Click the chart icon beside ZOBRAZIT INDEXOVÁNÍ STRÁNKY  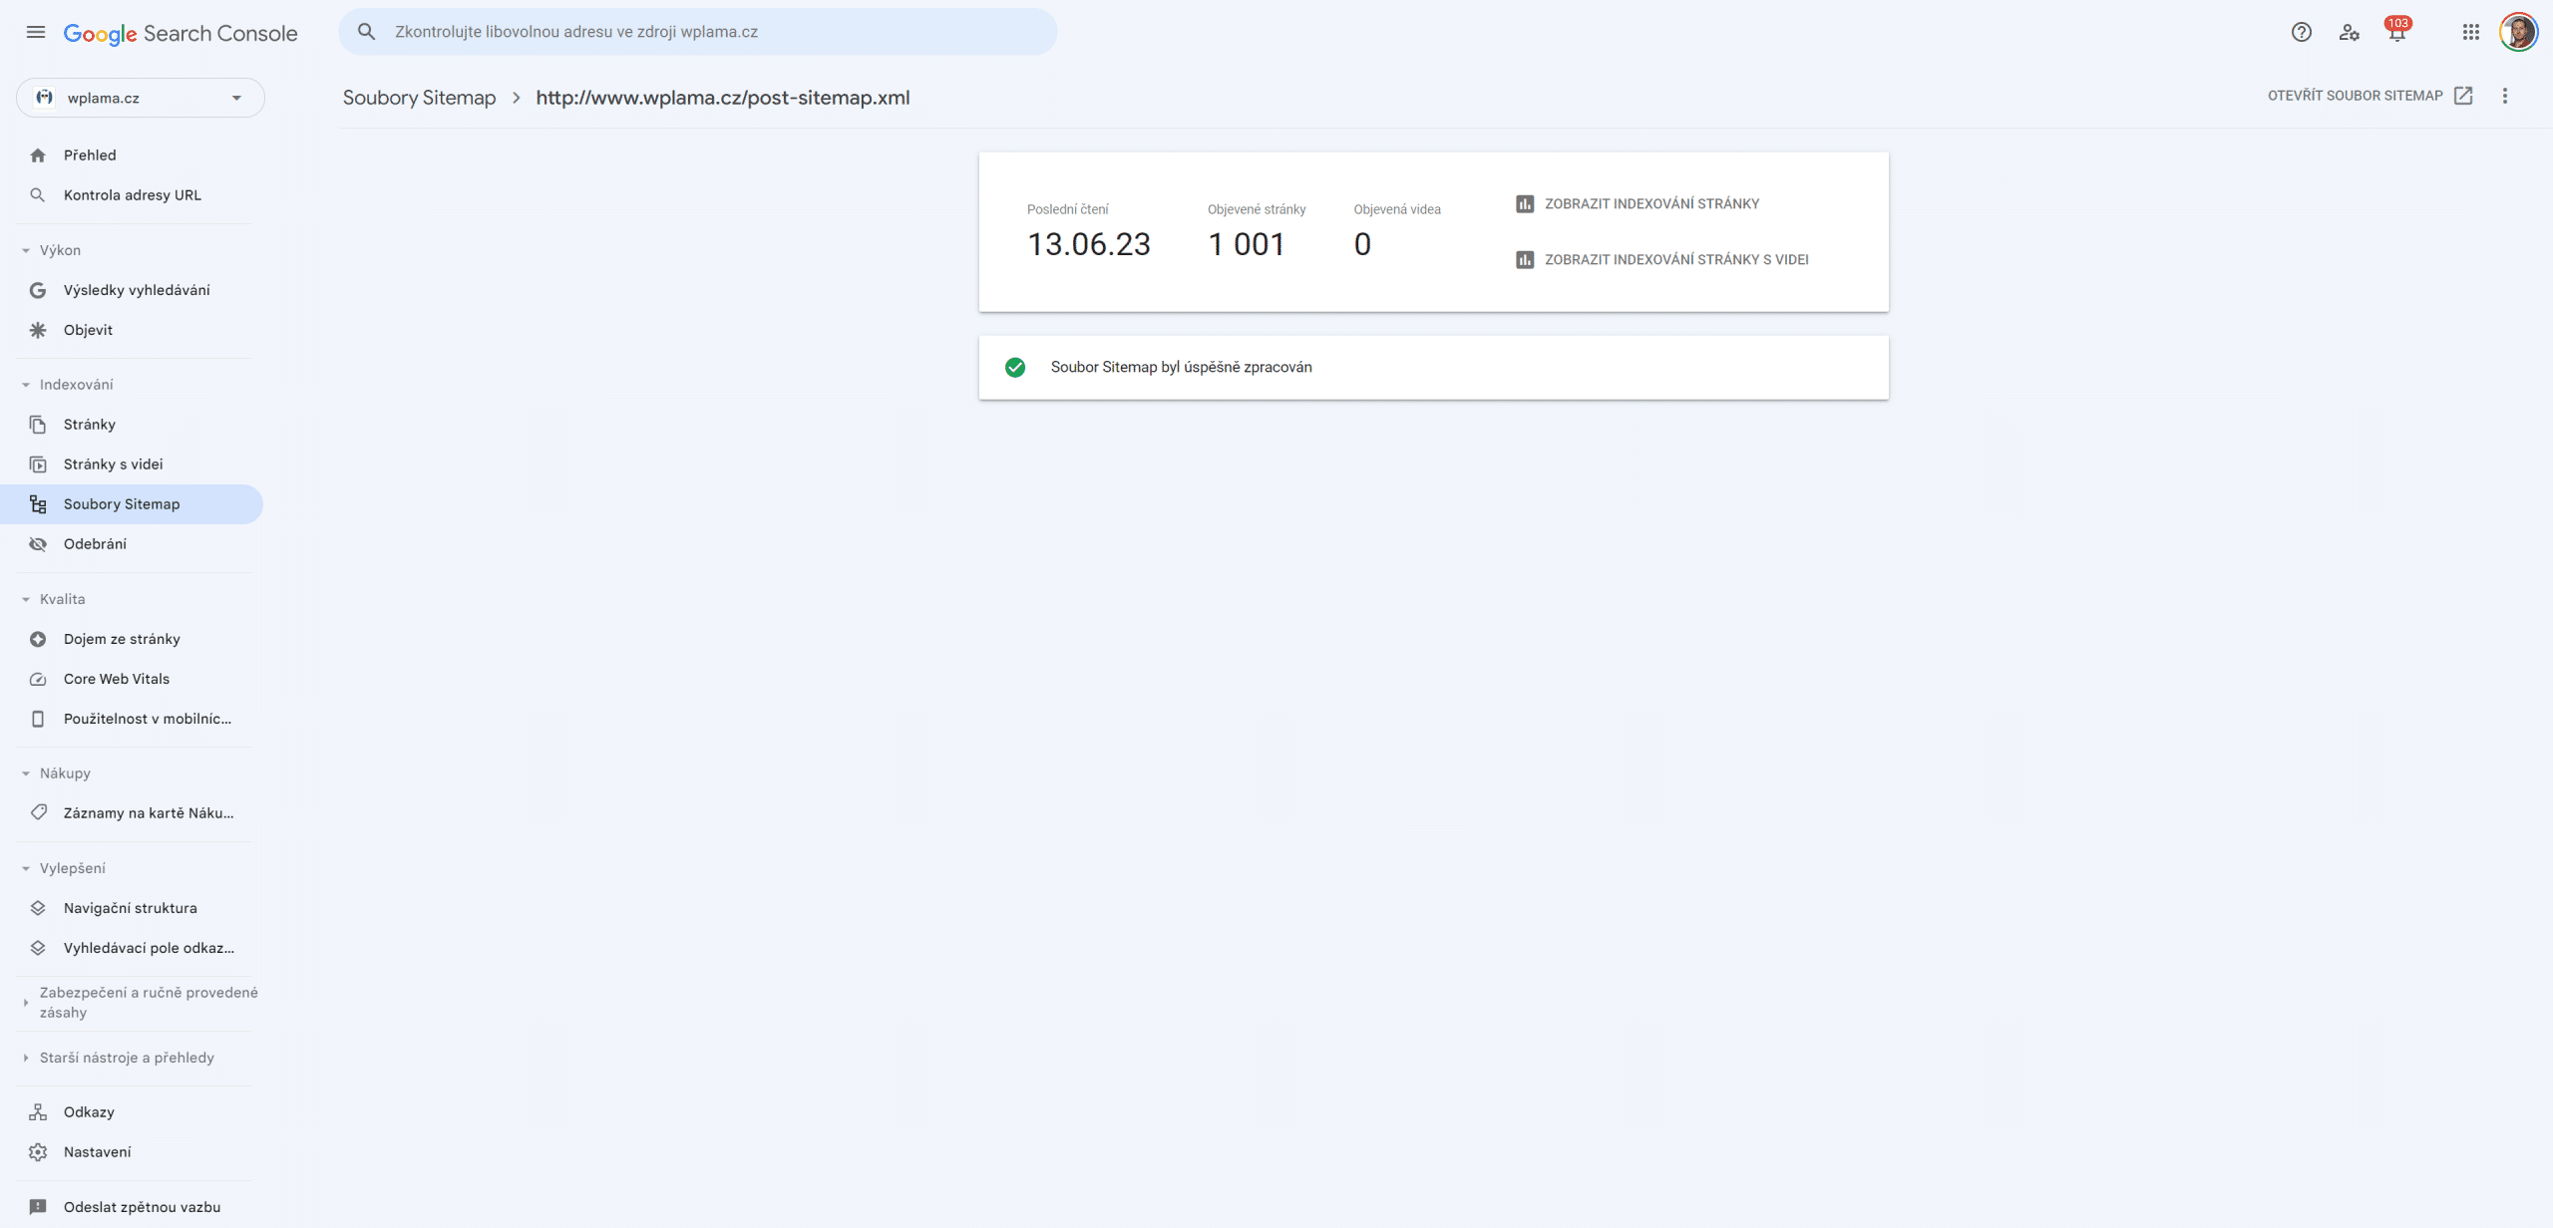[x=1525, y=203]
